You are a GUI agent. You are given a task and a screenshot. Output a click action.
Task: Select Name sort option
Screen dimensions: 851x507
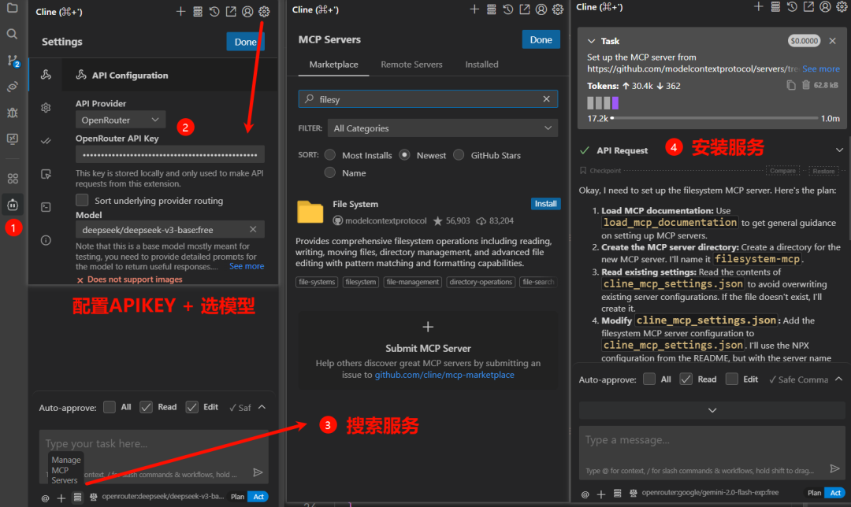330,173
